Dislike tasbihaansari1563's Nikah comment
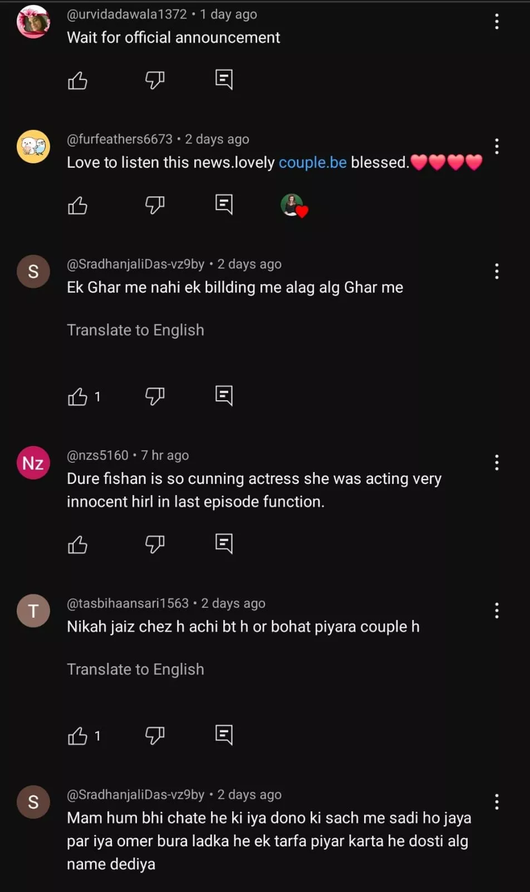 pyautogui.click(x=155, y=736)
